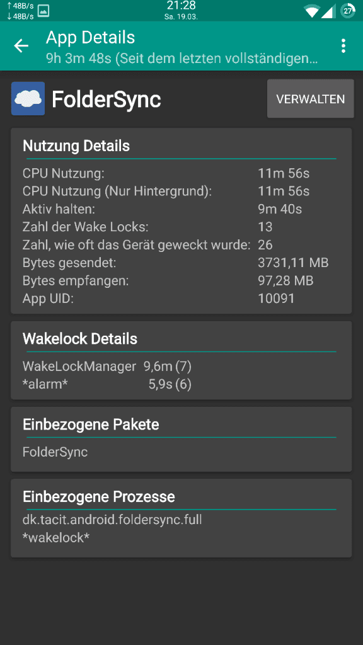Tap the cellular signal icon
Screen dimensions: 363x645
(x=327, y=11)
